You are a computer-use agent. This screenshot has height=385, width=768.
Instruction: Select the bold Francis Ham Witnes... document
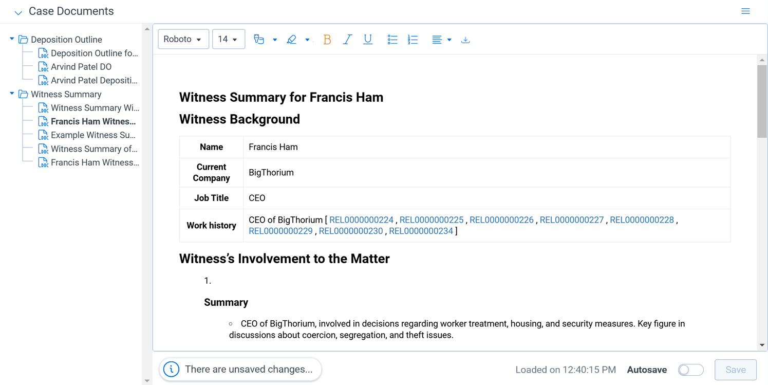pyautogui.click(x=93, y=122)
